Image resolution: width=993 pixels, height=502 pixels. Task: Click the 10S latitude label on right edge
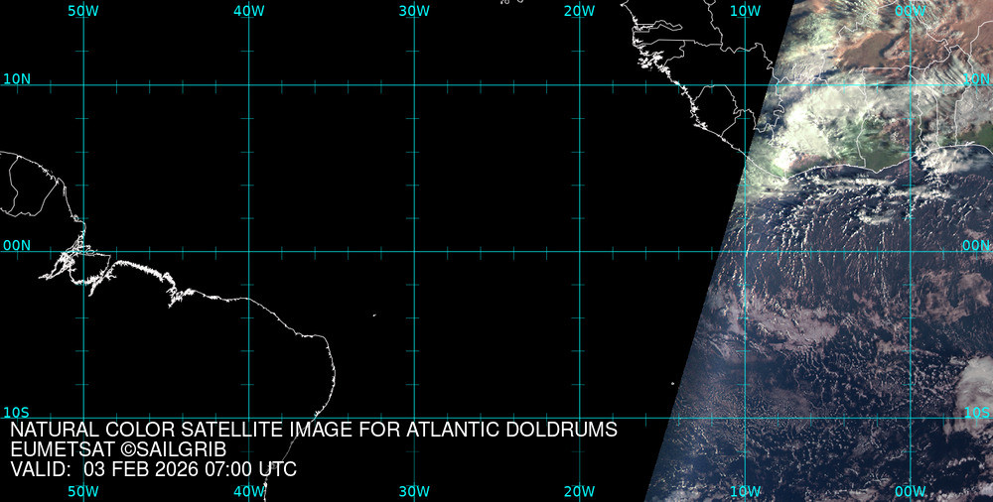[976, 412]
